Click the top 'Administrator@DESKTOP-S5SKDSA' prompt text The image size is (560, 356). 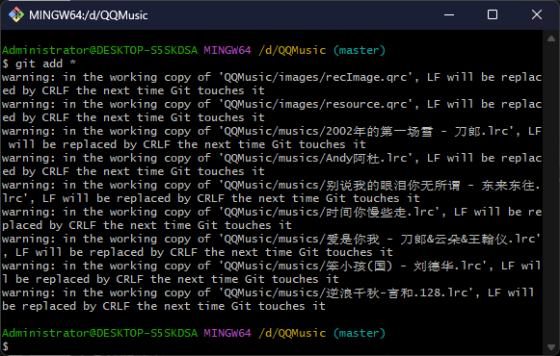(x=99, y=50)
